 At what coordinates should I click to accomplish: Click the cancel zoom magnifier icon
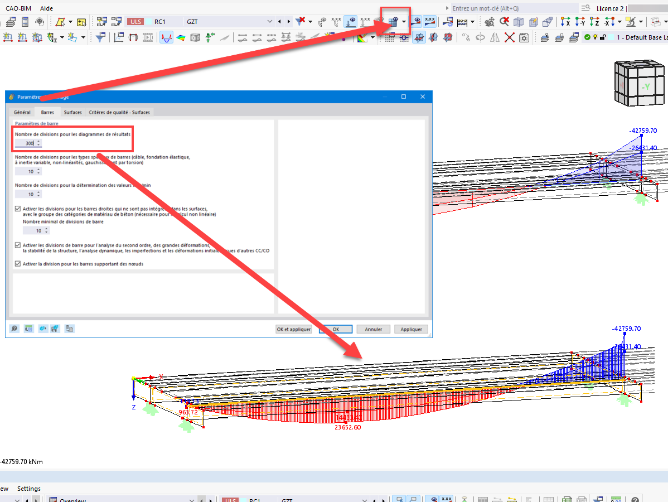505,21
